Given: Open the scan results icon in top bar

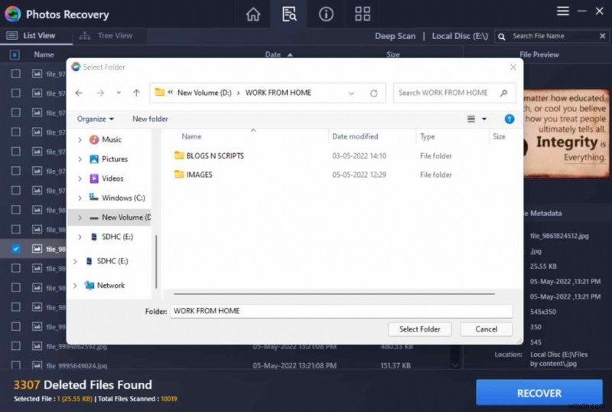Looking at the screenshot, I should [x=289, y=14].
